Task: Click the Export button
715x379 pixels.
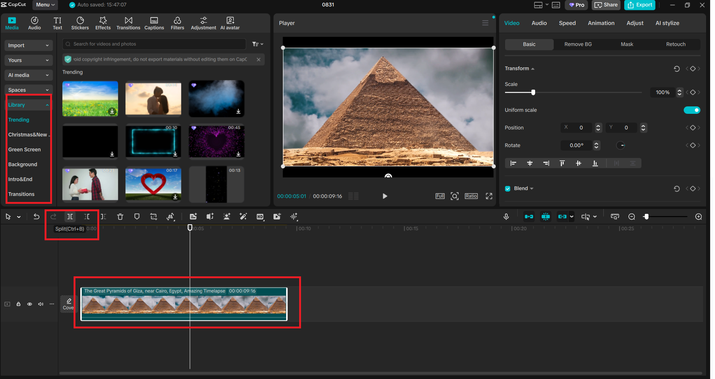Action: click(x=640, y=5)
